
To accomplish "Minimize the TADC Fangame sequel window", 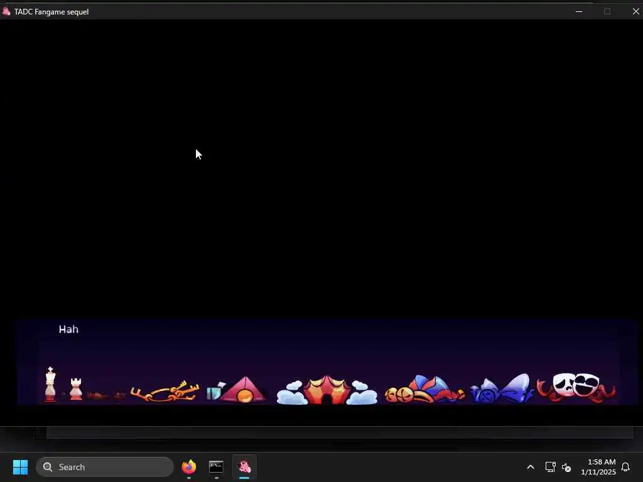I will pyautogui.click(x=579, y=11).
